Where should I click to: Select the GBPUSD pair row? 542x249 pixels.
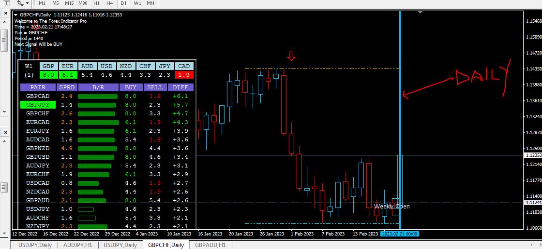(x=38, y=157)
